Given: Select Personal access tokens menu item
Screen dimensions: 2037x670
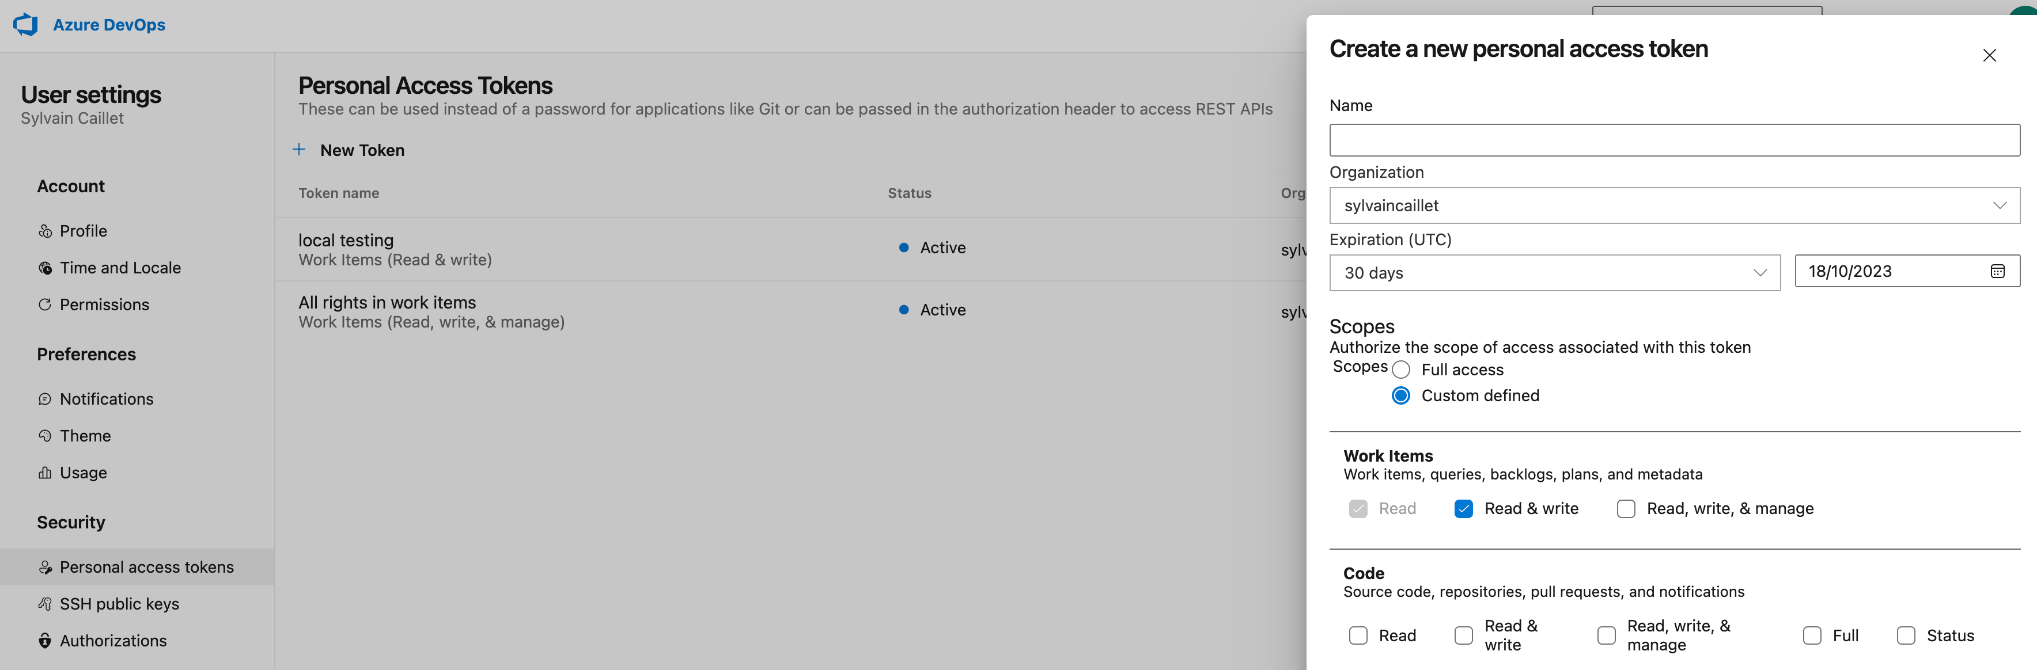Looking at the screenshot, I should 138,568.
